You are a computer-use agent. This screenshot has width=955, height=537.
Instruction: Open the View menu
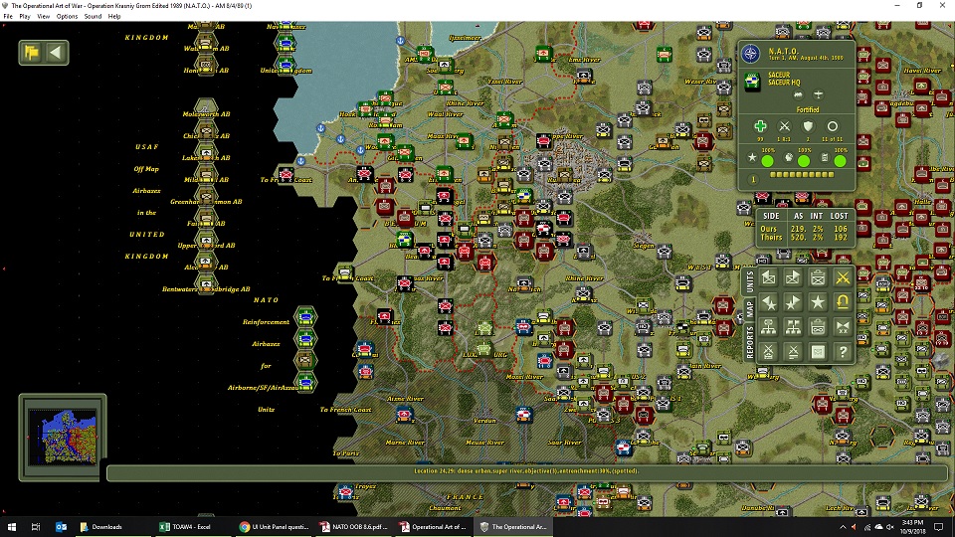[43, 17]
